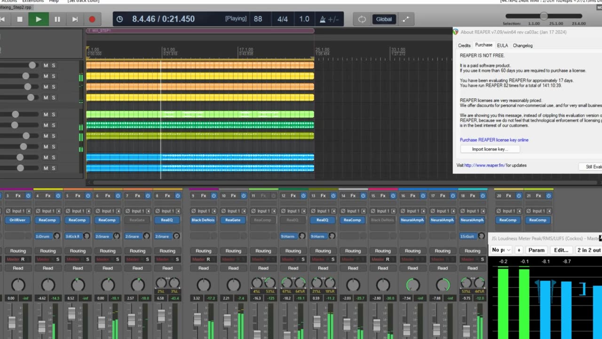Open the http://www.reaper.fm/ link
602x339 pixels.
pos(484,165)
